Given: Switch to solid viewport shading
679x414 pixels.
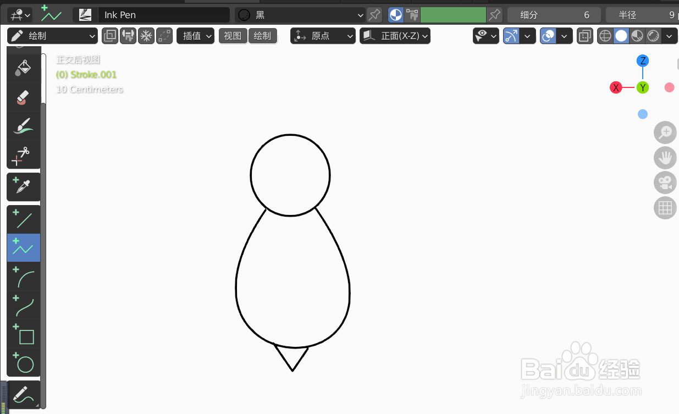Looking at the screenshot, I should [621, 36].
